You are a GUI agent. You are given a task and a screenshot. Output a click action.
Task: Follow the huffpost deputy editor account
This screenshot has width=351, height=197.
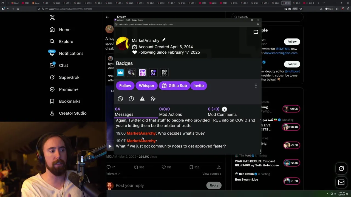pyautogui.click(x=292, y=64)
